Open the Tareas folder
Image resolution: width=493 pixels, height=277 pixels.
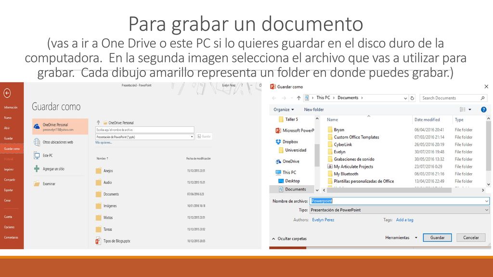[104, 229]
